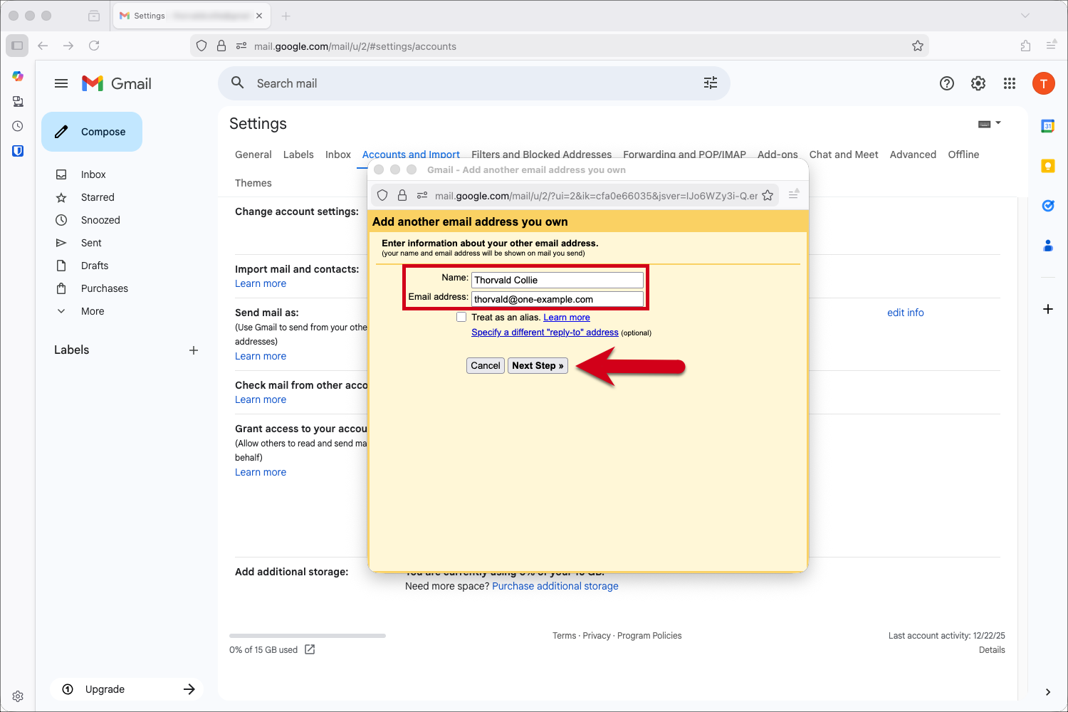Open the Bitwarden extension in the browser sidebar
1068x712 pixels.
(17, 150)
